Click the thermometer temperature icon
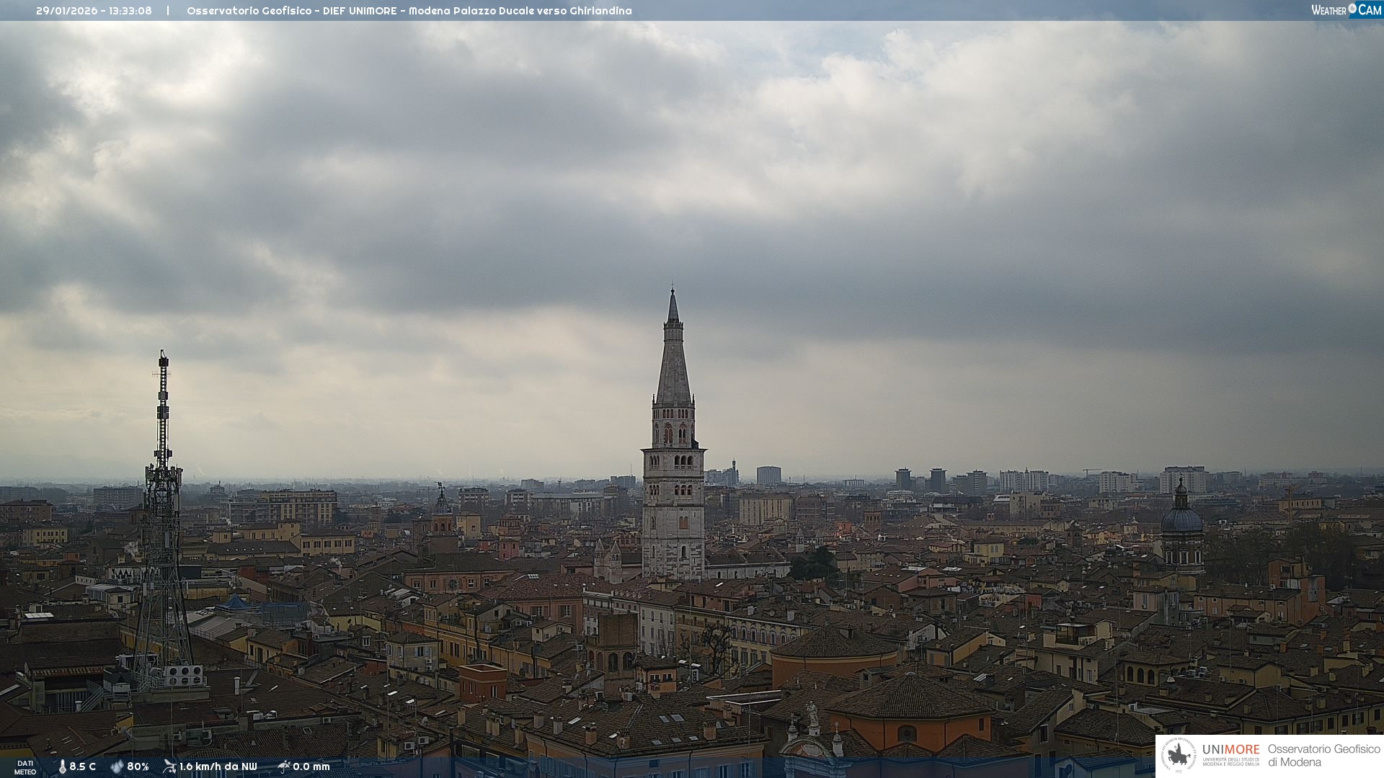 (62, 766)
